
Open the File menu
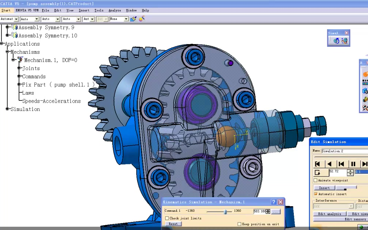(x=46, y=10)
